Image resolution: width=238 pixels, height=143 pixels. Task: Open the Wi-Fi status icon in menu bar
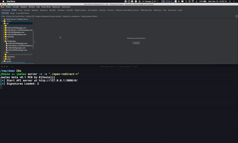[193, 1]
